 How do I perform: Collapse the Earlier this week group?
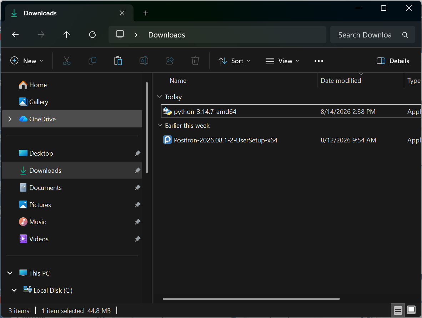[160, 125]
